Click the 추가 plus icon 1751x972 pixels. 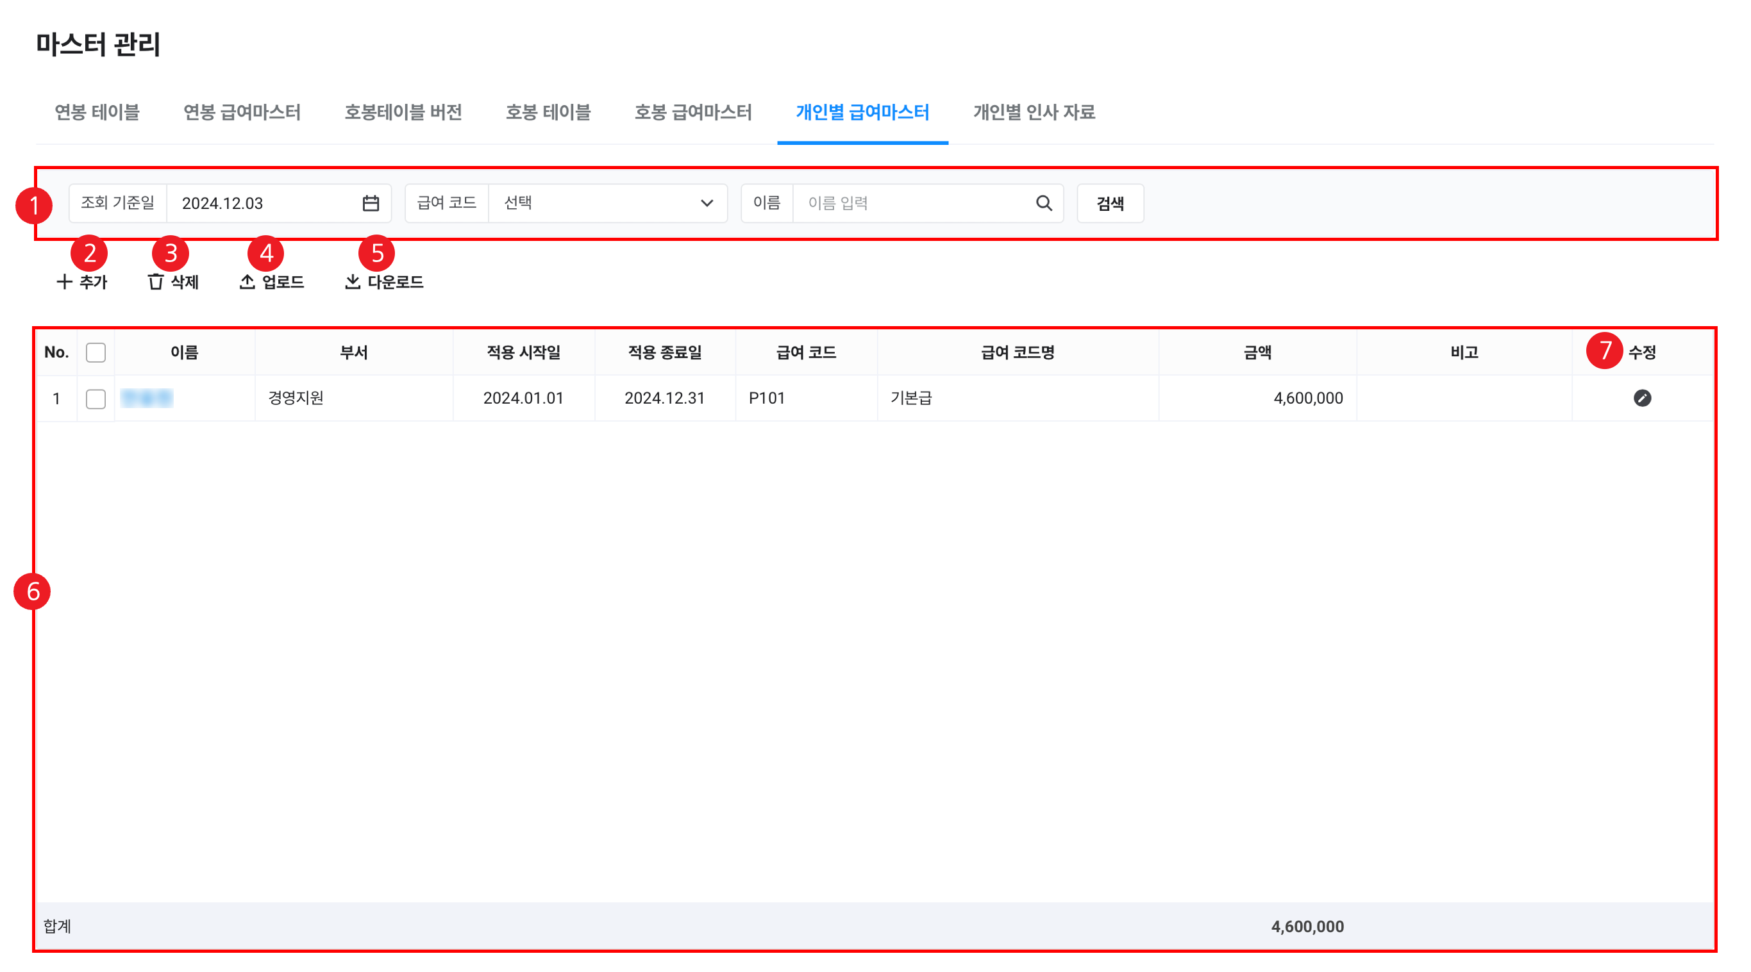pos(65,282)
